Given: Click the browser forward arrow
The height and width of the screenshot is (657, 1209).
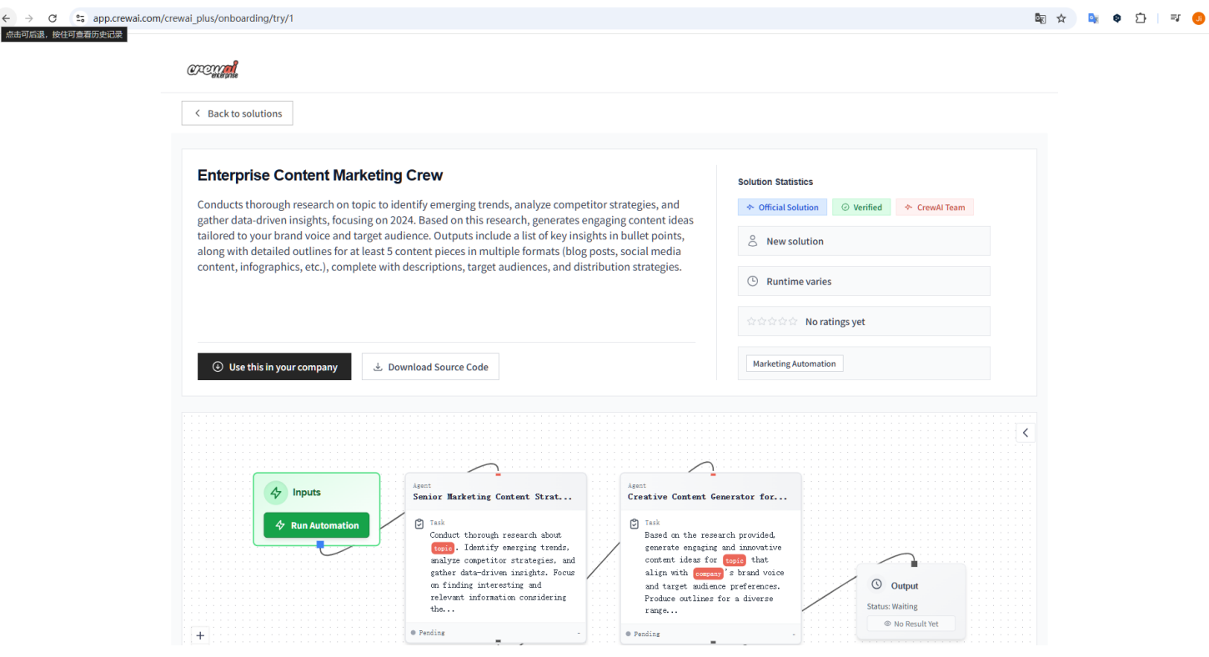Looking at the screenshot, I should 29,18.
